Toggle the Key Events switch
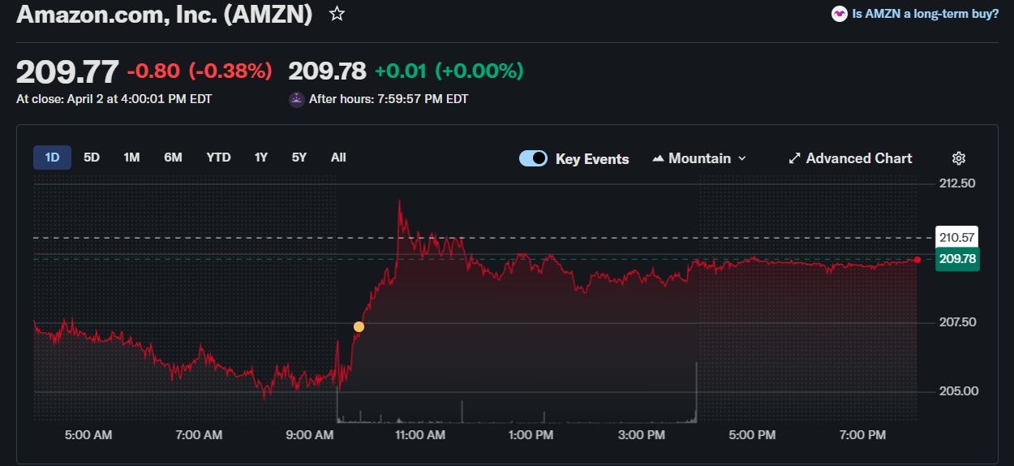This screenshot has width=1014, height=466. click(534, 158)
